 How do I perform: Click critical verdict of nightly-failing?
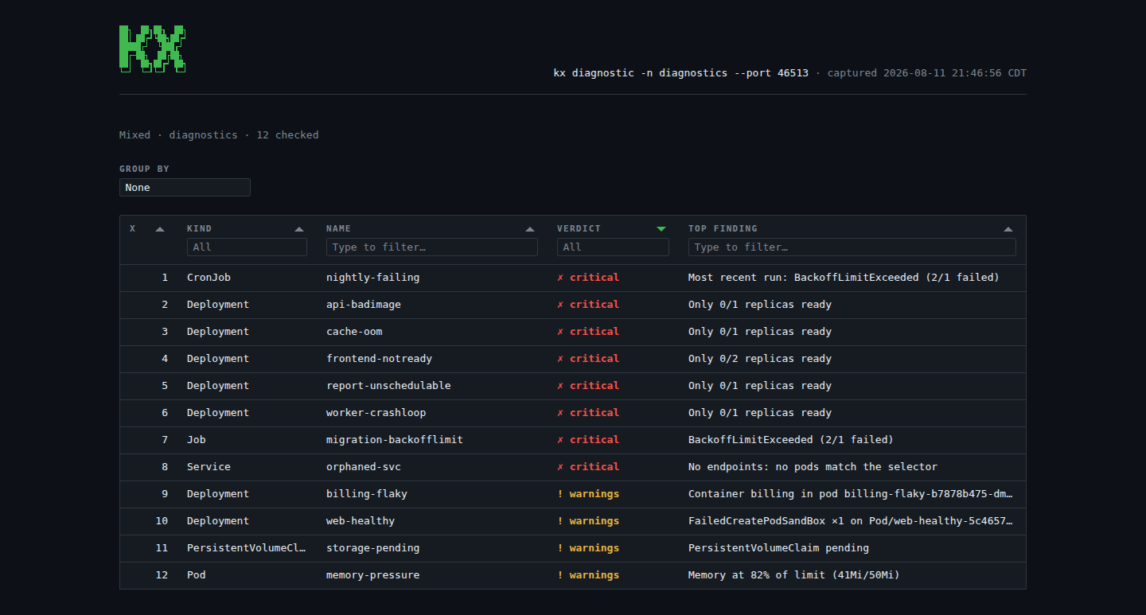588,278
